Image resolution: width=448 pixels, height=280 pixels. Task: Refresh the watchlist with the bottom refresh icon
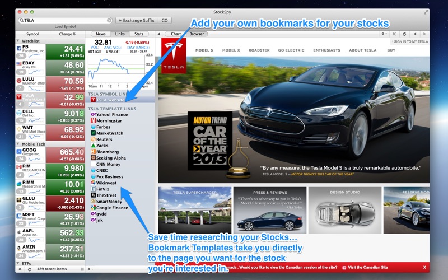coord(29,269)
